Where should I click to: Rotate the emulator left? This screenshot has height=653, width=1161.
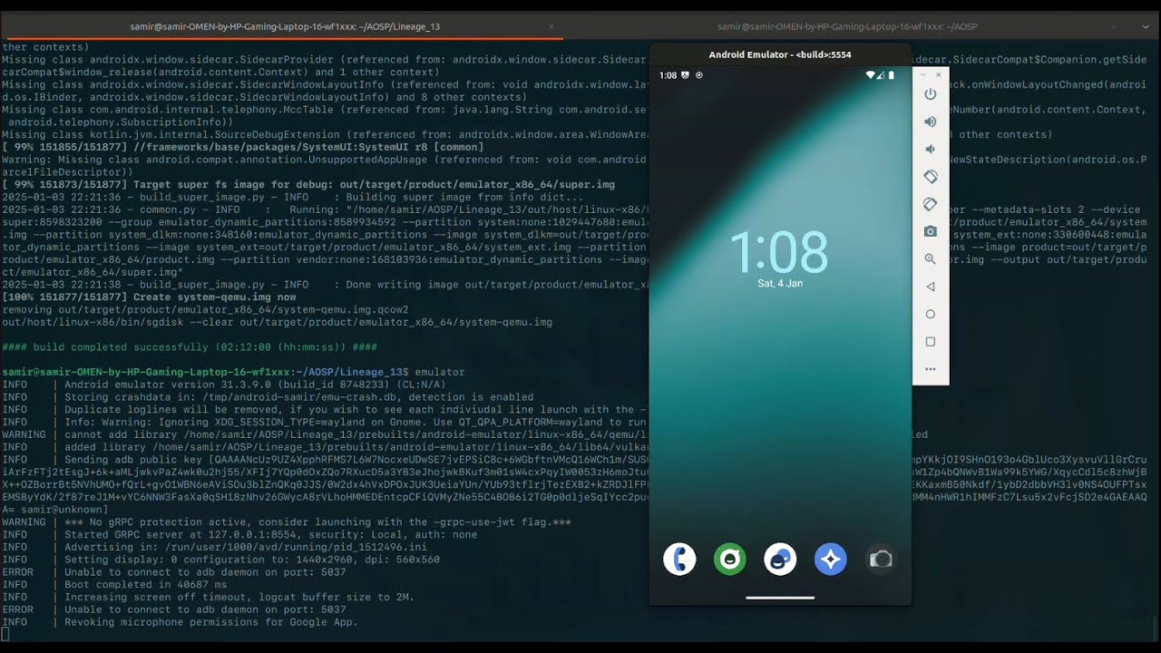(x=930, y=177)
